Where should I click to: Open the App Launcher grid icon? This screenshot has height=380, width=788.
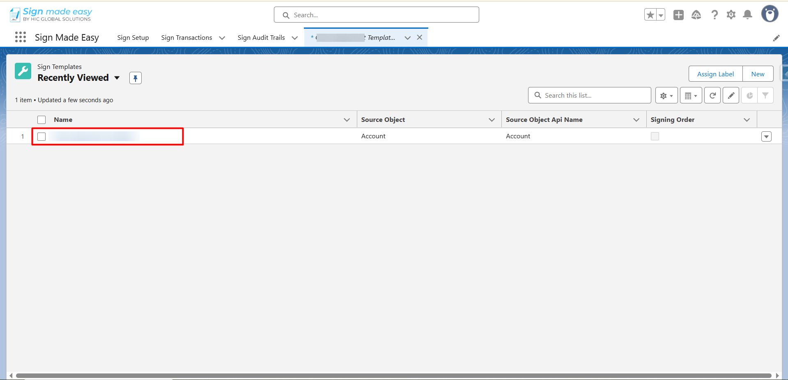pos(21,37)
